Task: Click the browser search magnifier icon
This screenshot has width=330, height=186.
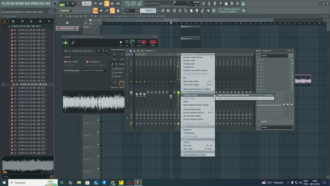Action: coord(52,177)
